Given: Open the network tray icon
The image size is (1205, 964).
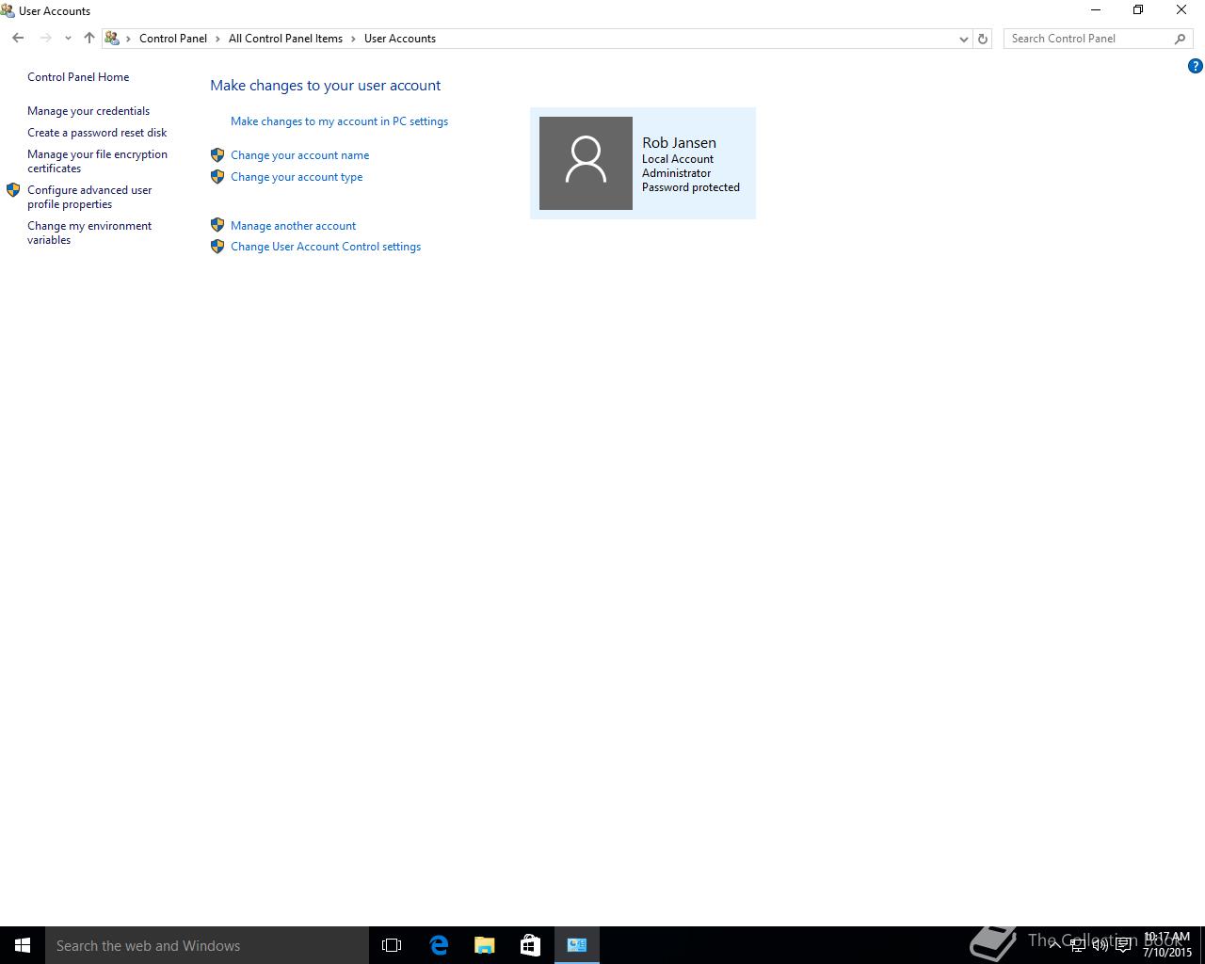Looking at the screenshot, I should point(1077,945).
